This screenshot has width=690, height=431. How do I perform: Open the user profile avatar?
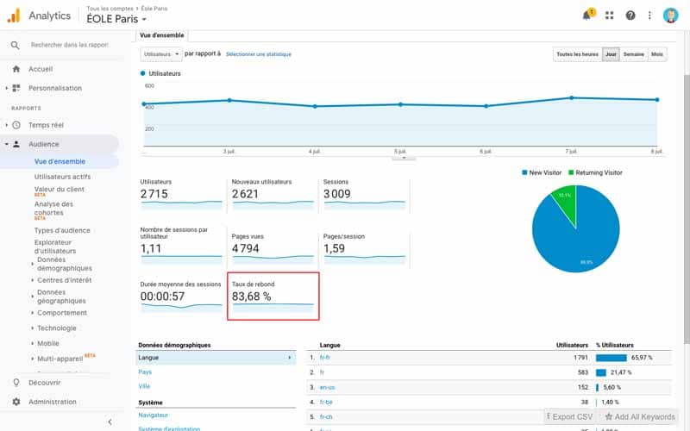click(671, 16)
